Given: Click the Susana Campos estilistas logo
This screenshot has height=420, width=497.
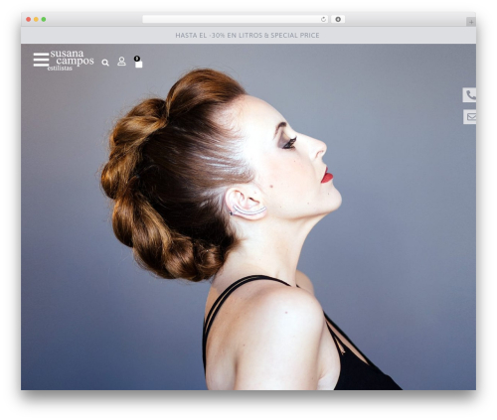Looking at the screenshot, I should pos(71,61).
